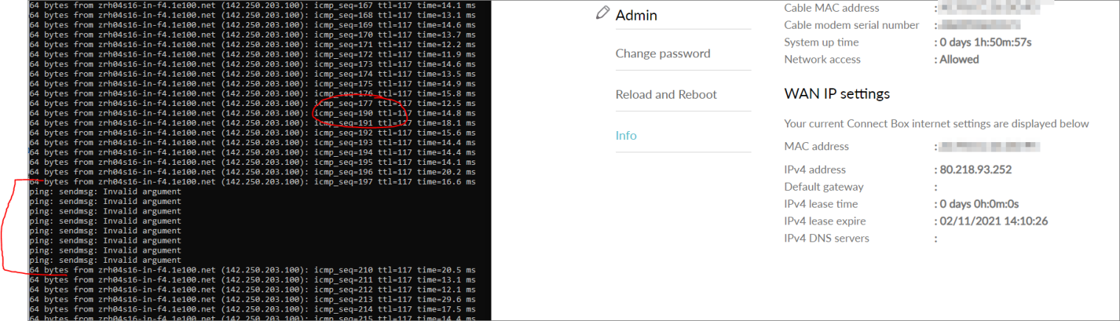The image size is (1120, 321).
Task: Click the WAN IP settings heading
Action: tap(836, 94)
